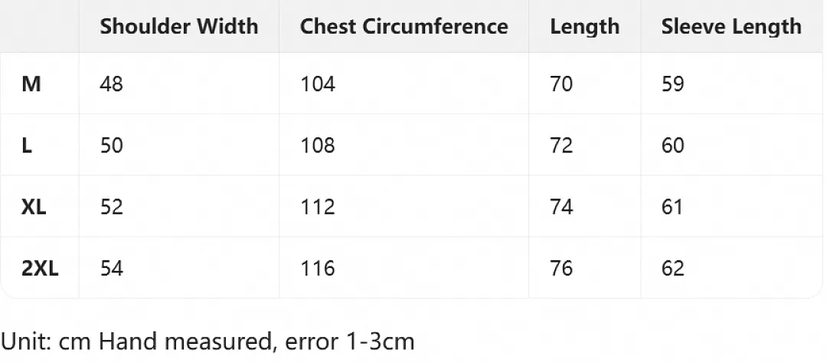The image size is (827, 363).
Task: Select the L size row label
Action: 27,145
